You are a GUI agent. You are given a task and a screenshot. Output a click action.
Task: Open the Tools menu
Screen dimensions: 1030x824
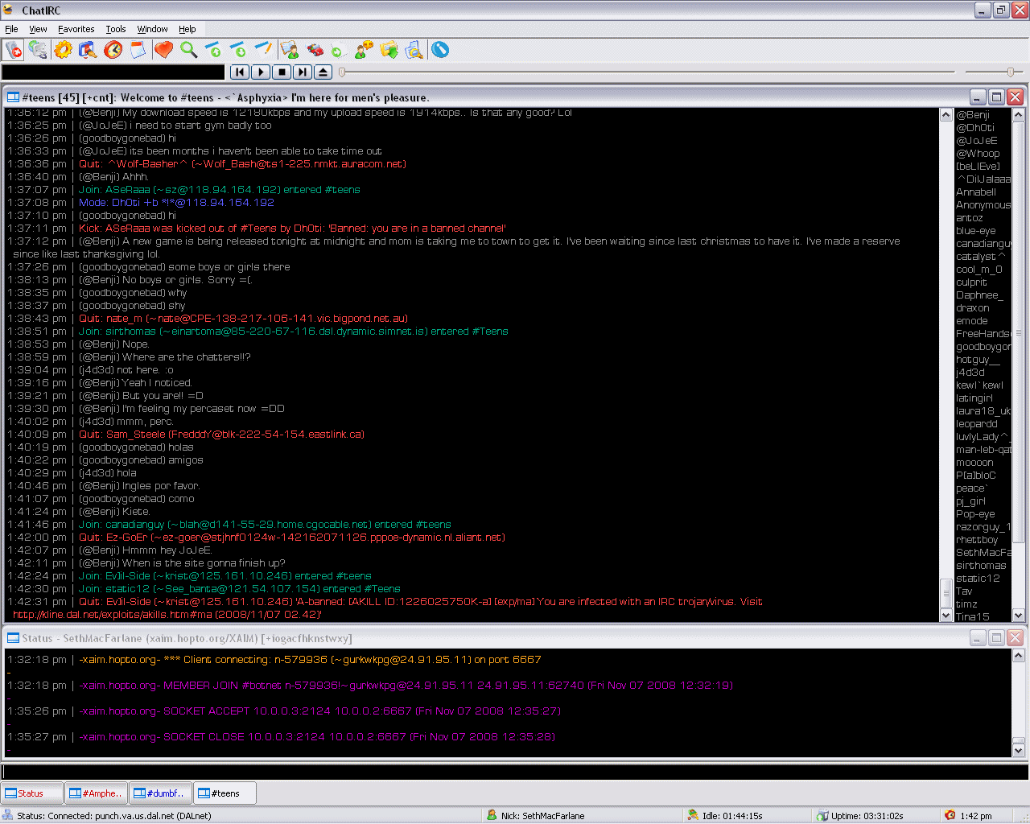(x=116, y=29)
